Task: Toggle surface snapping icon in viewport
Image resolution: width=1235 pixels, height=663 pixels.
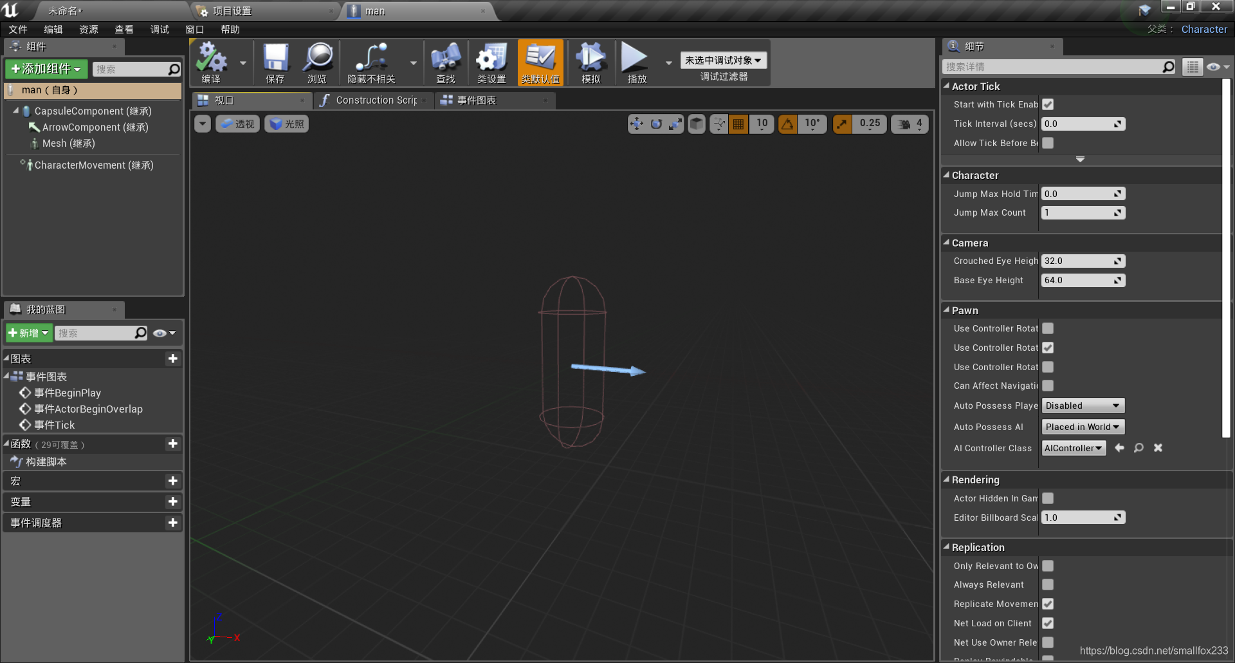Action: tap(719, 124)
